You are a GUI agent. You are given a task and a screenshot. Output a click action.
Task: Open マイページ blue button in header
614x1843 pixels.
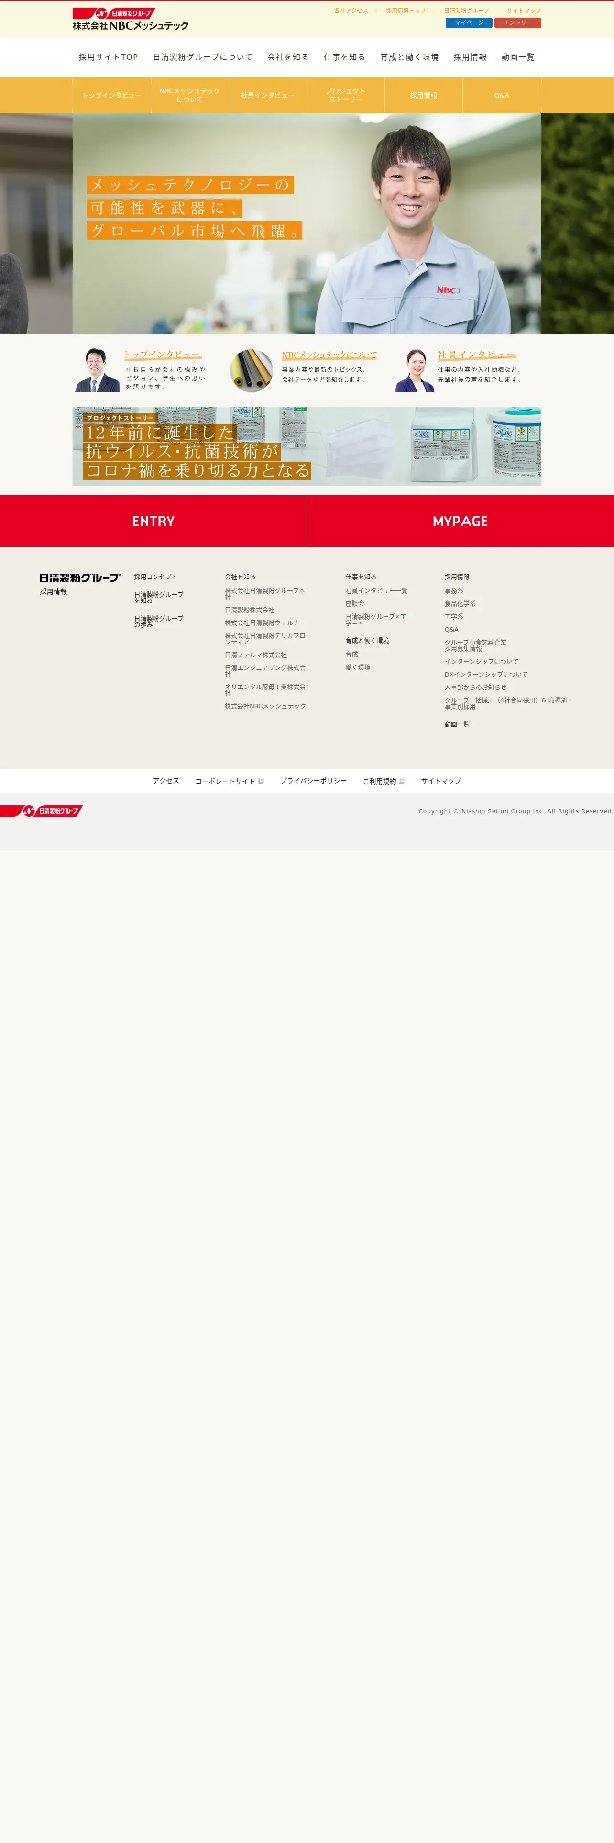click(x=469, y=23)
